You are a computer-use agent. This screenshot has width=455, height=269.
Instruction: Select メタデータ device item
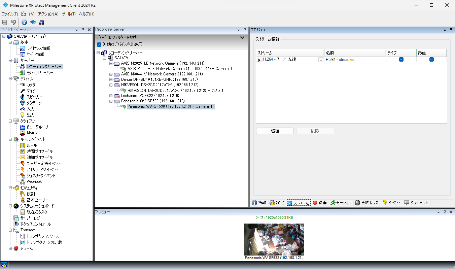point(34,103)
